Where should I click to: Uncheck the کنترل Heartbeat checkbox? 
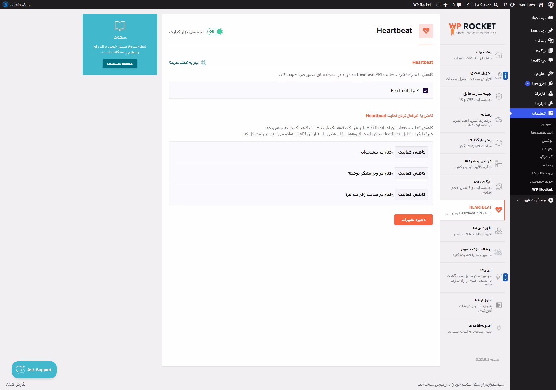(x=425, y=91)
